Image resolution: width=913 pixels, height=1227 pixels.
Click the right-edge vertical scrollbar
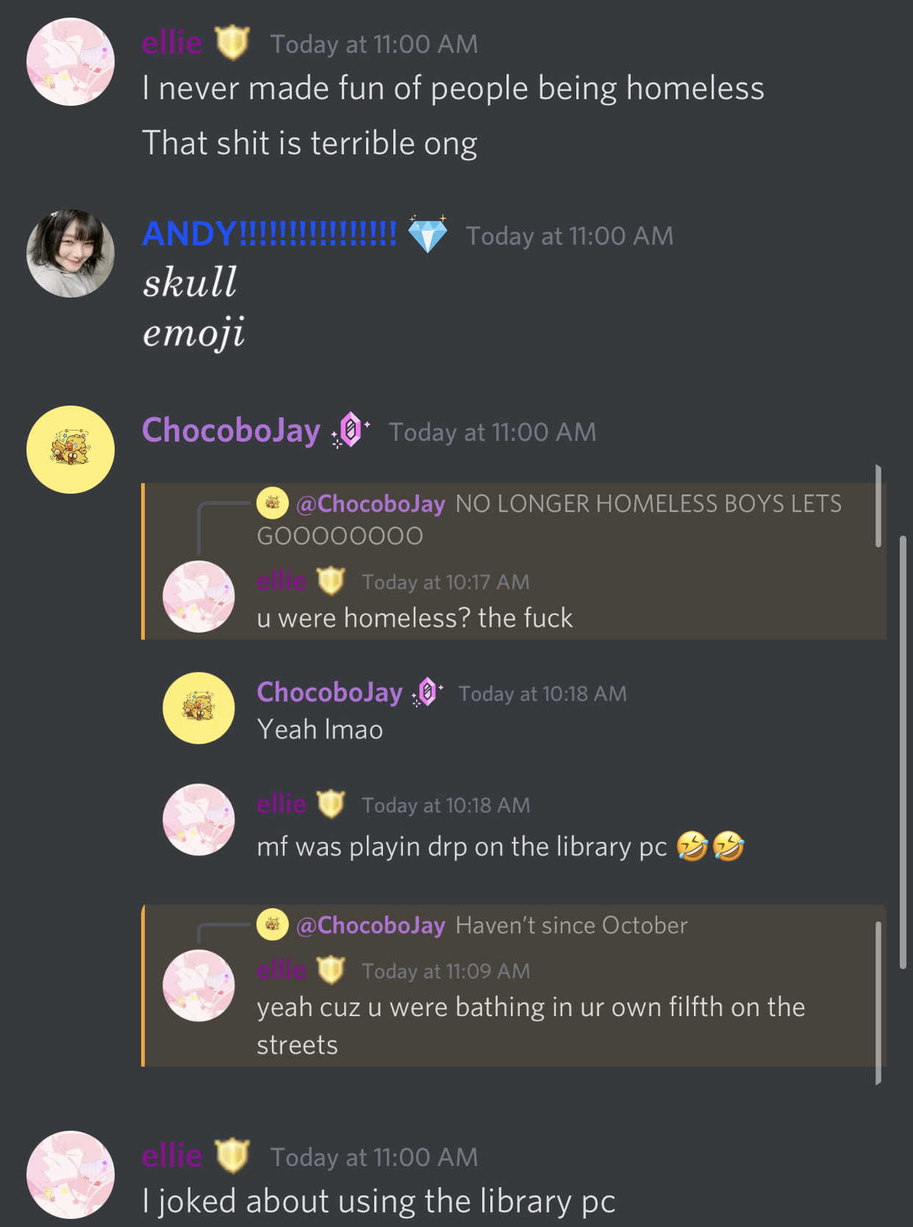coord(903,752)
